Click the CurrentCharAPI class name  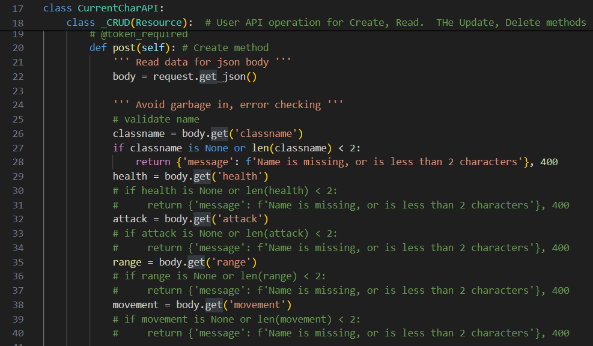[x=118, y=8]
